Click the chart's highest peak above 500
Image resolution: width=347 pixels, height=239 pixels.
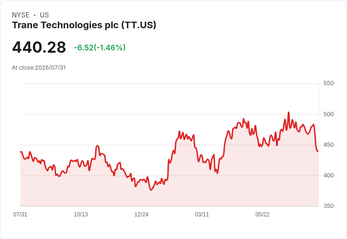tap(289, 112)
